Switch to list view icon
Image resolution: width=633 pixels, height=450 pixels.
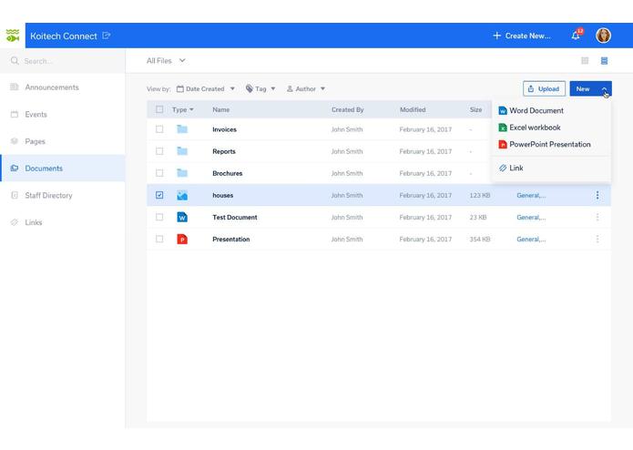click(x=605, y=60)
